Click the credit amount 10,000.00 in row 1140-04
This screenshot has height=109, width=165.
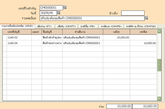pyautogui.click(x=149, y=43)
